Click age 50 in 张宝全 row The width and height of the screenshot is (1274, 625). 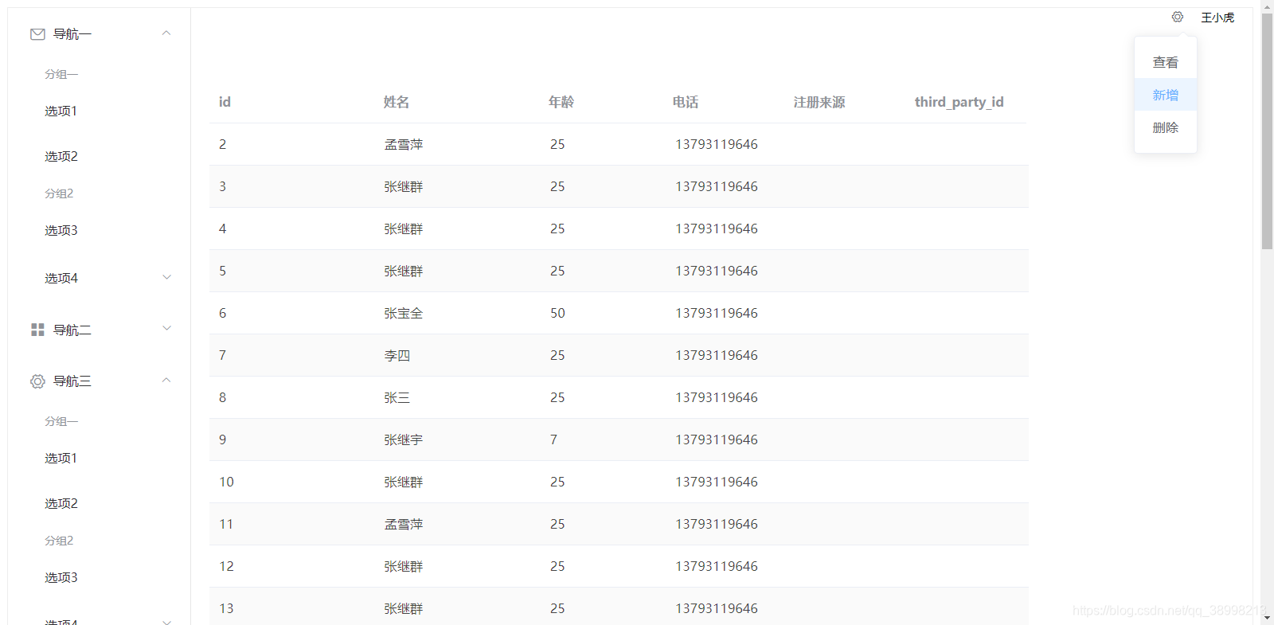[557, 313]
